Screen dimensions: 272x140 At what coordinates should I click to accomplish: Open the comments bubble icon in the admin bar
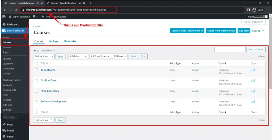[x=34, y=17]
